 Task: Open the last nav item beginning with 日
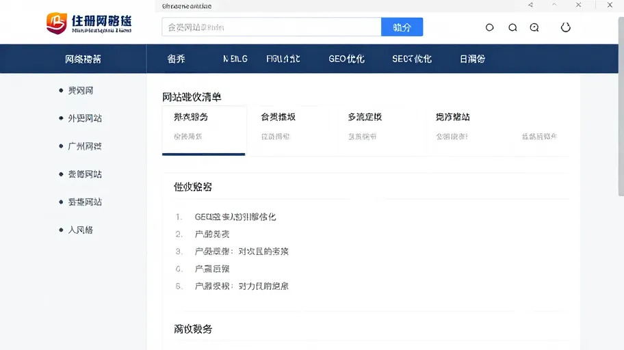[x=472, y=59]
